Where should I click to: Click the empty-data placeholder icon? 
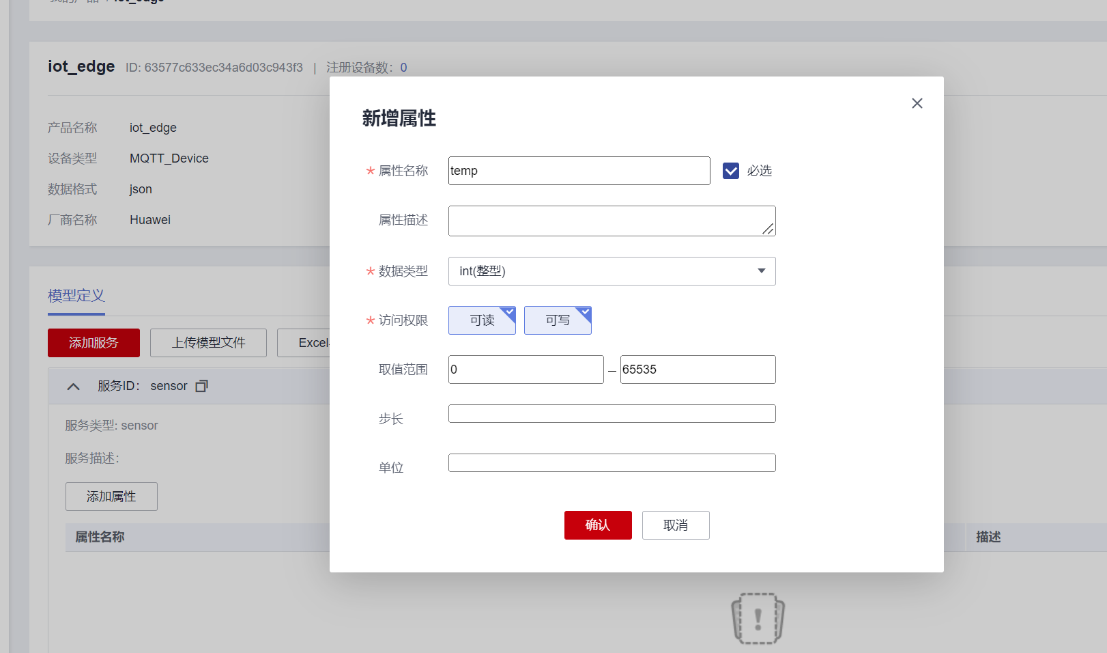(758, 619)
